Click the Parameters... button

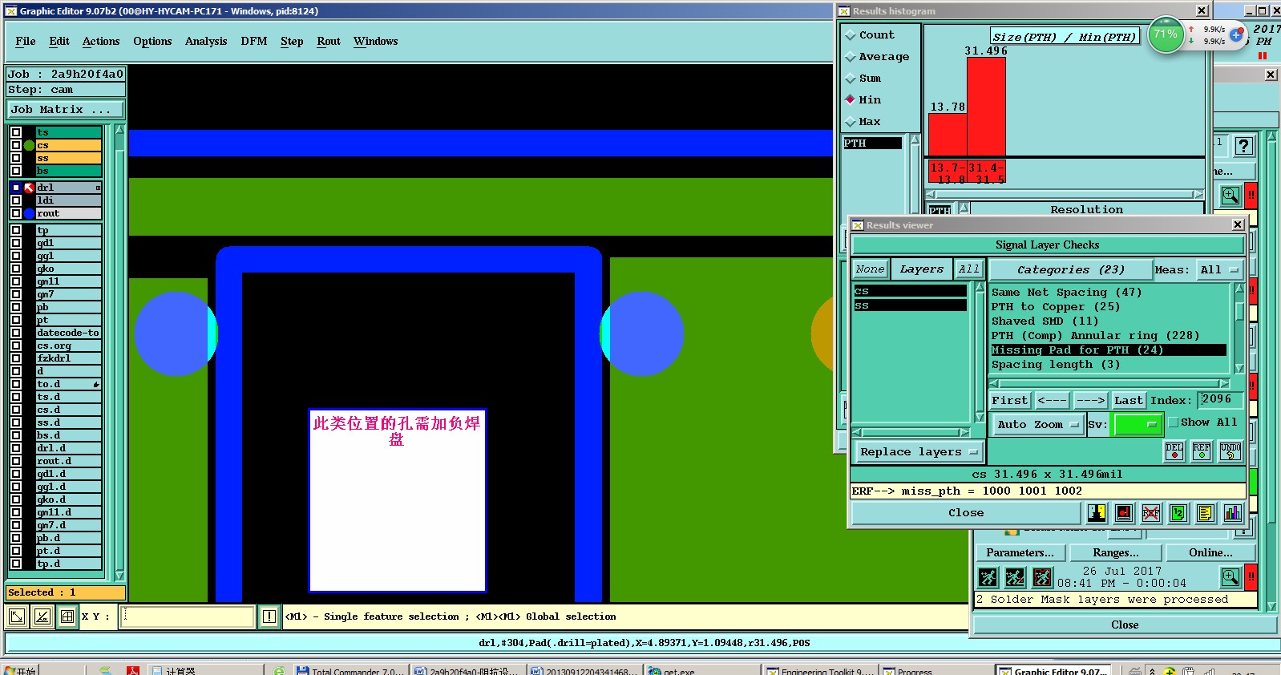click(x=1020, y=552)
